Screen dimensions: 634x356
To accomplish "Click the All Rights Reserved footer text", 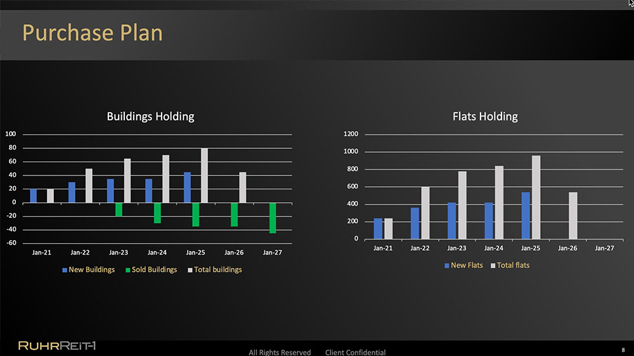I will [x=280, y=352].
